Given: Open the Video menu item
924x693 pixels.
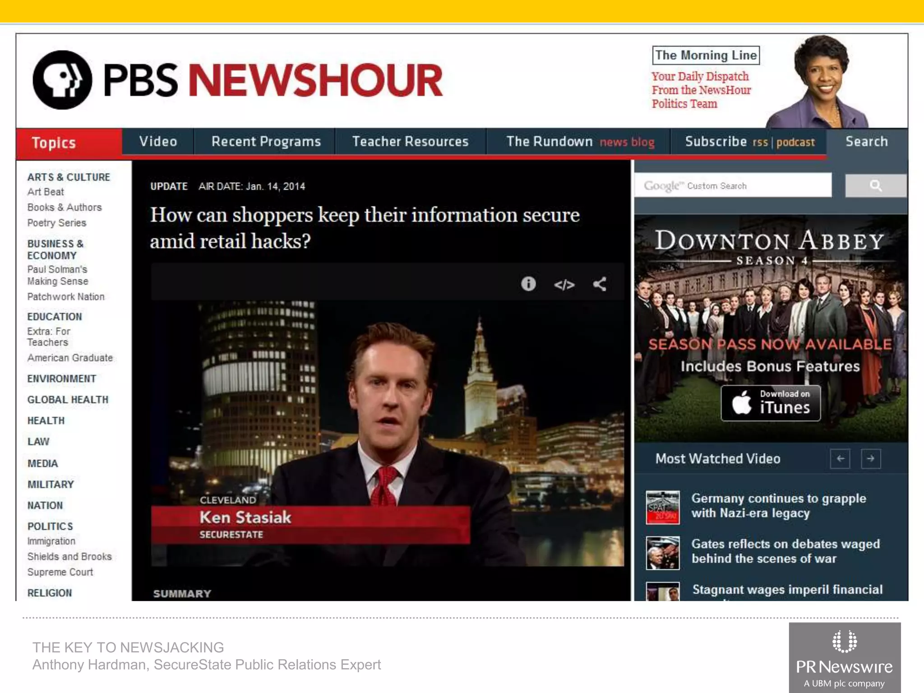Looking at the screenshot, I should pyautogui.click(x=158, y=142).
